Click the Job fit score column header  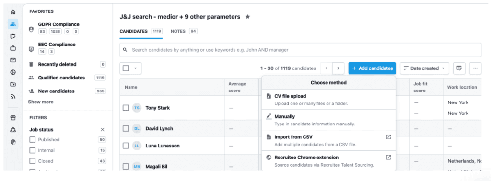(421, 87)
